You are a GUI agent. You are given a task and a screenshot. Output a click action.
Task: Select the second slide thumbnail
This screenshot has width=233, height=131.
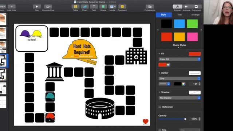[x=3, y=33]
